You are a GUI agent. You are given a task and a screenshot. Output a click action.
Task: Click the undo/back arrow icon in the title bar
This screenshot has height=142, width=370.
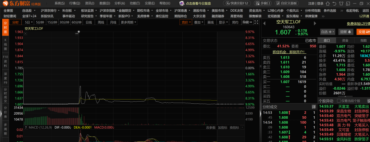pos(334,3)
